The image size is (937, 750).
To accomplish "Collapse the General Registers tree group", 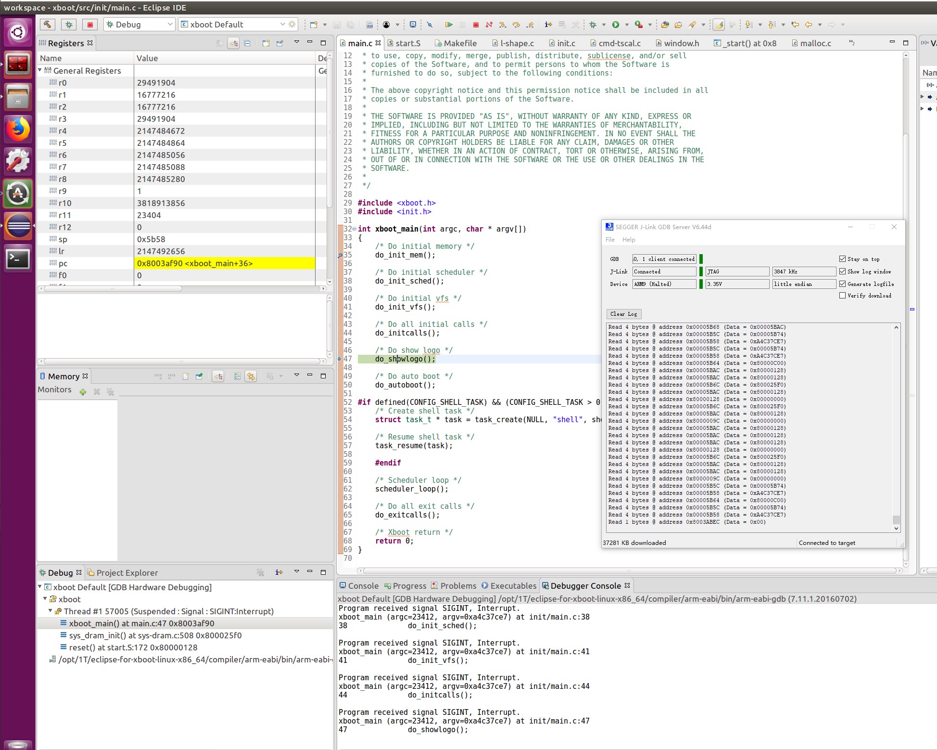I will point(40,70).
